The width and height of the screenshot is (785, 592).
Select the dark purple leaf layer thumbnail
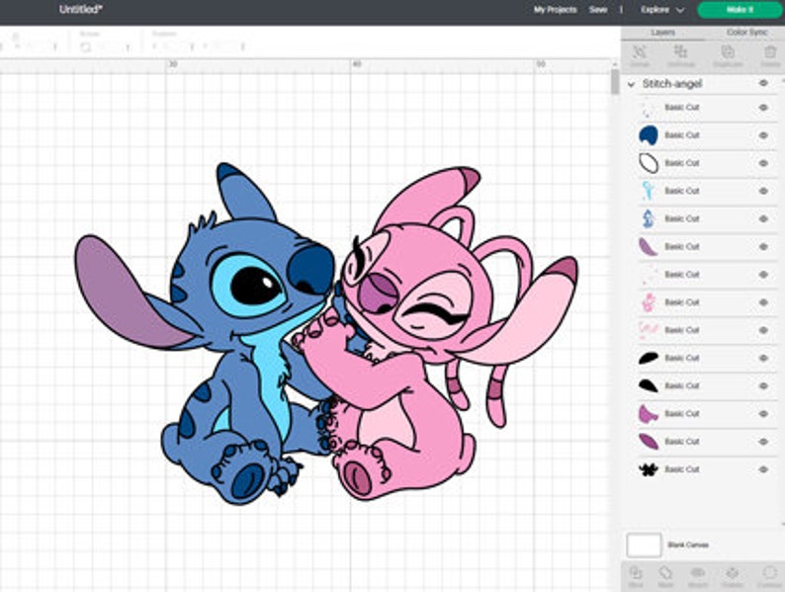[x=649, y=442]
